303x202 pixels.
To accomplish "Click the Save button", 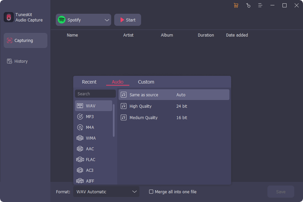I will pyautogui.click(x=280, y=192).
